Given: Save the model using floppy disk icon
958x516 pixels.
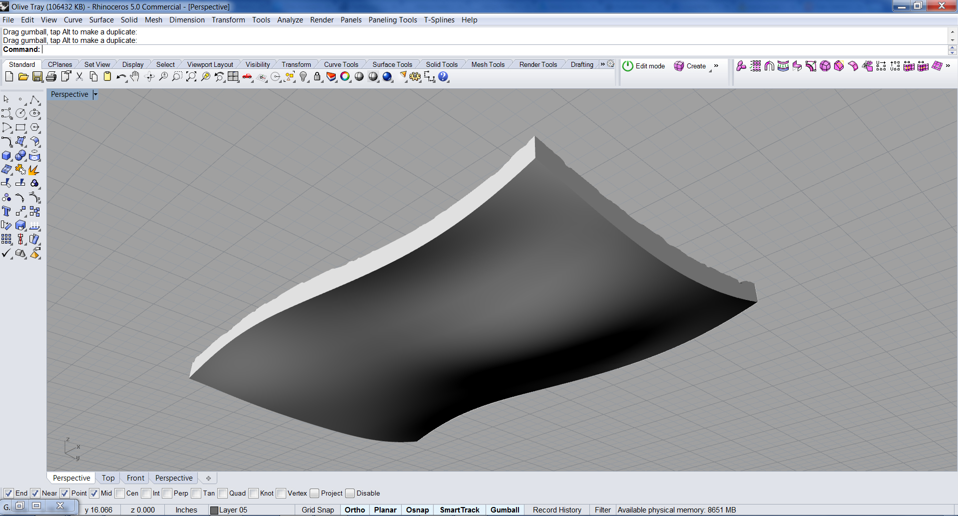Looking at the screenshot, I should (x=37, y=77).
